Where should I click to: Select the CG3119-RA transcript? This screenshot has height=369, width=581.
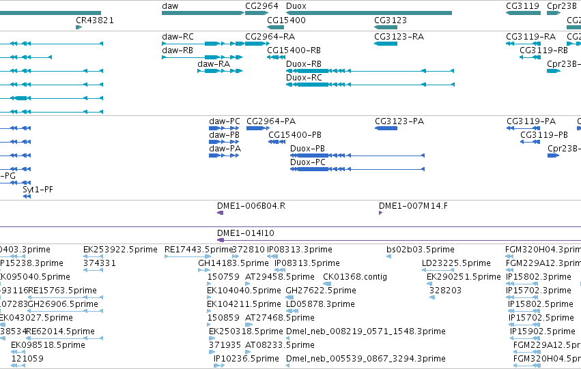523,44
